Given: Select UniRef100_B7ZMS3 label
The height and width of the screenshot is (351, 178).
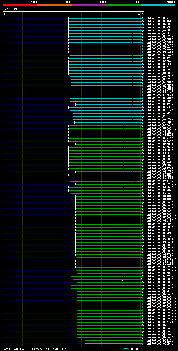Looking at the screenshot, I should tap(160, 273).
